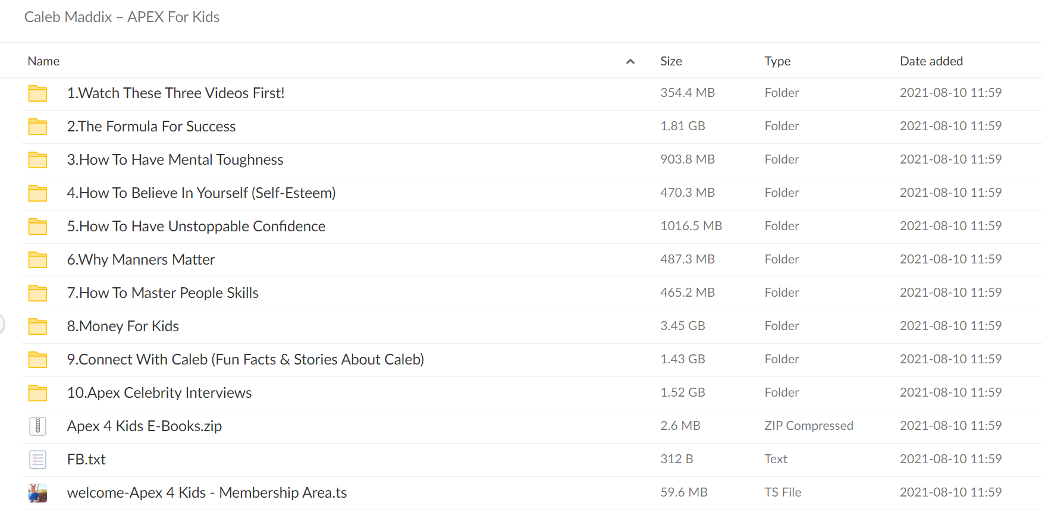Click text document icon beside FB.txt
This screenshot has height=531, width=1042.
[37, 459]
